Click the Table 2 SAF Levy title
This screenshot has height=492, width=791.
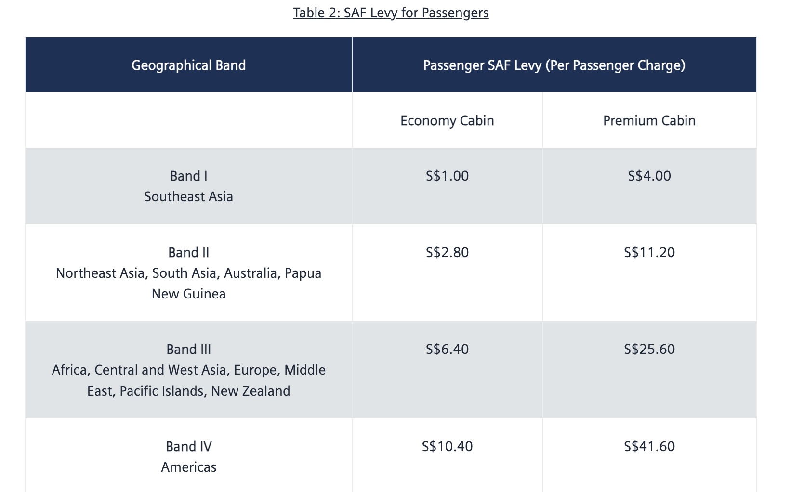(x=391, y=13)
